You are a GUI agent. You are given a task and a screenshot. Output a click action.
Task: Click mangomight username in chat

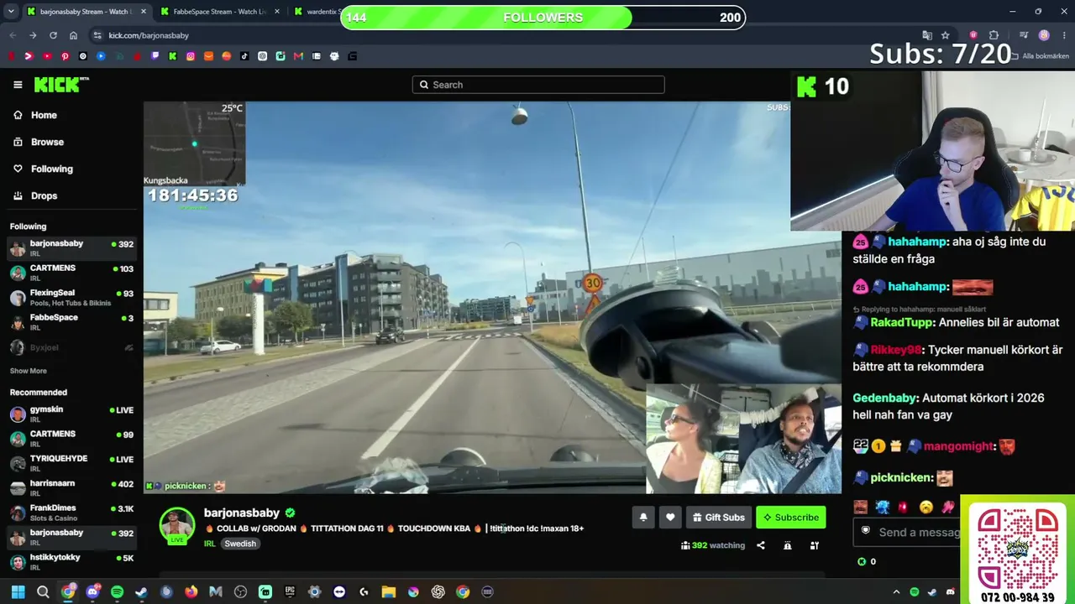click(x=958, y=446)
